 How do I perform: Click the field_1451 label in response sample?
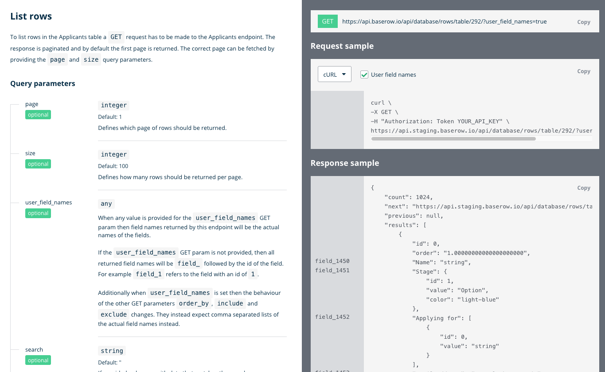(332, 270)
